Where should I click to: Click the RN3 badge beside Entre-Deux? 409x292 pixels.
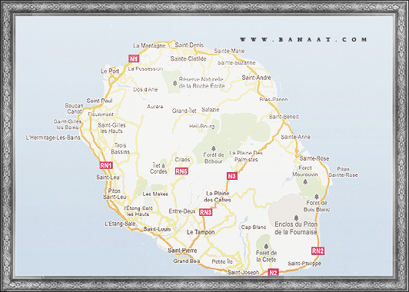(205, 212)
